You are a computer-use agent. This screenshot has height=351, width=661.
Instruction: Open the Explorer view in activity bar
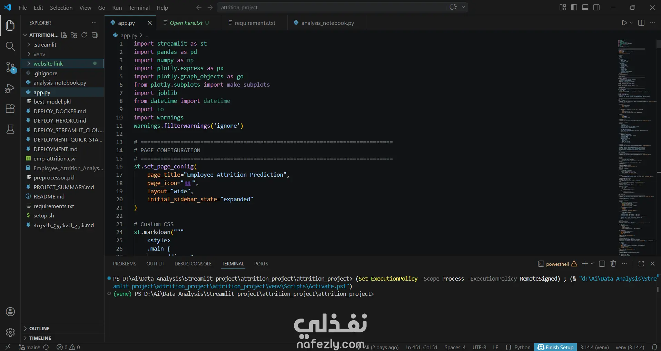pos(10,26)
